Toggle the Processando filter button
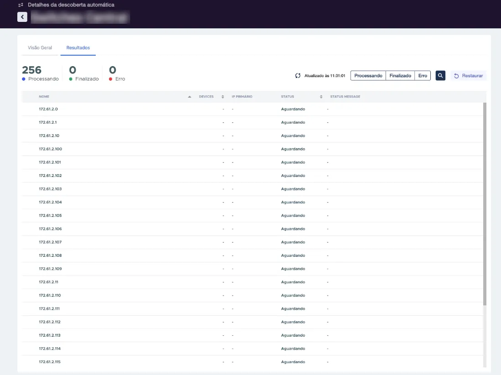 coord(368,76)
